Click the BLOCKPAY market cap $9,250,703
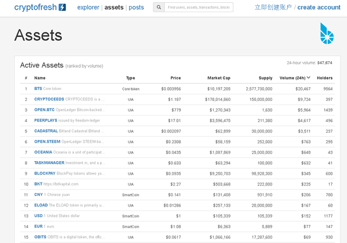This screenshot has height=243, width=347. pos(220,174)
